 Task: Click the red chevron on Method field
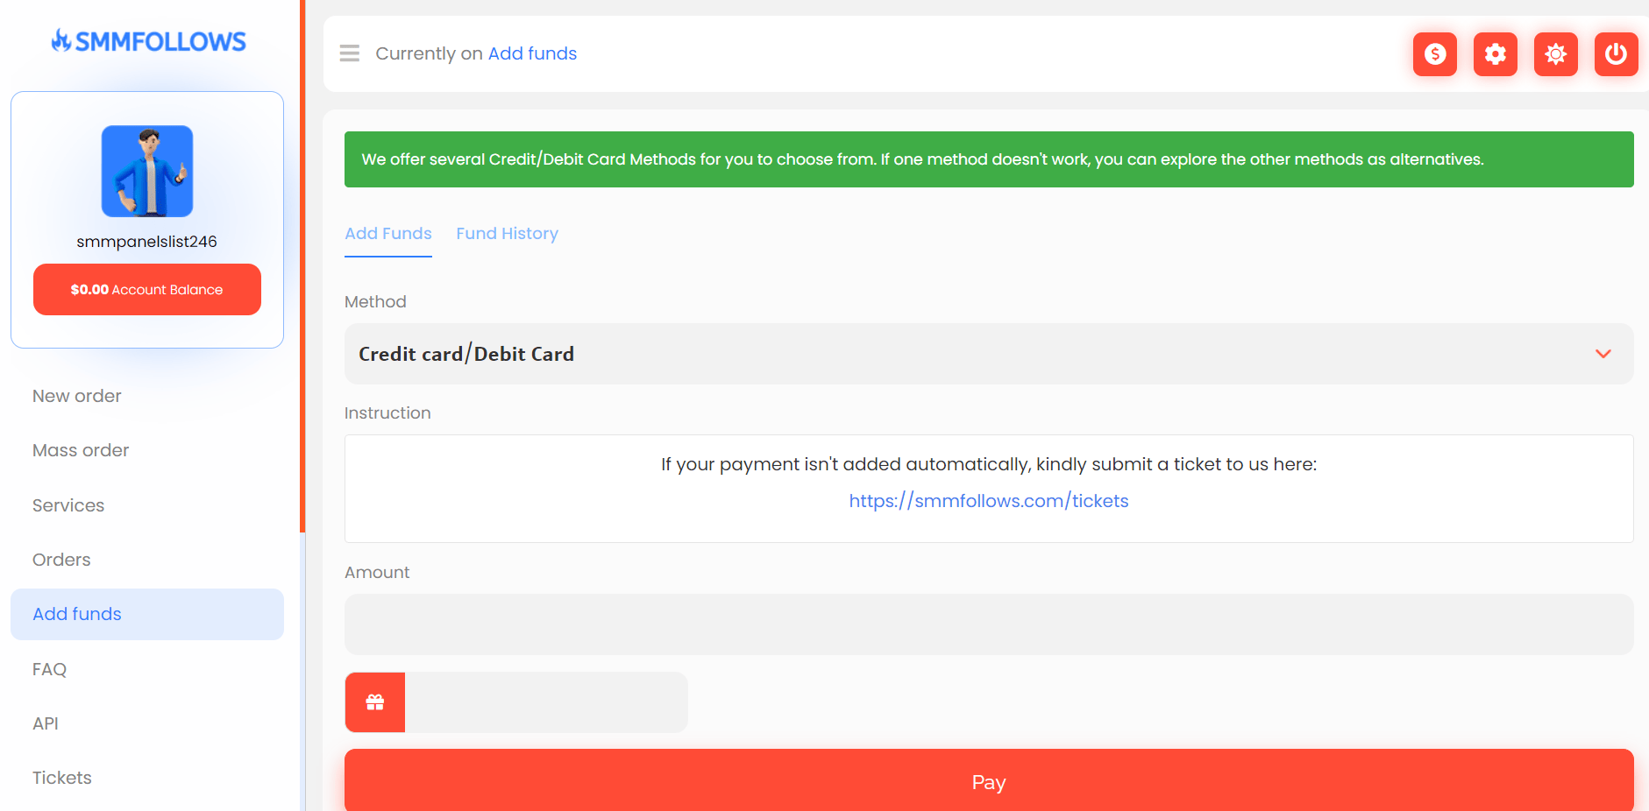point(1603,354)
